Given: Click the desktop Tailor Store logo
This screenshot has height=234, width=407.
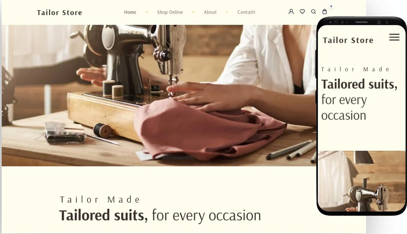Looking at the screenshot, I should [59, 13].
